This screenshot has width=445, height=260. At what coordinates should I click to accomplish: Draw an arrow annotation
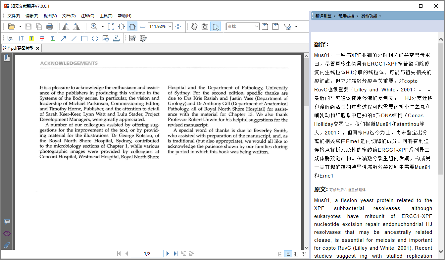pos(63,38)
